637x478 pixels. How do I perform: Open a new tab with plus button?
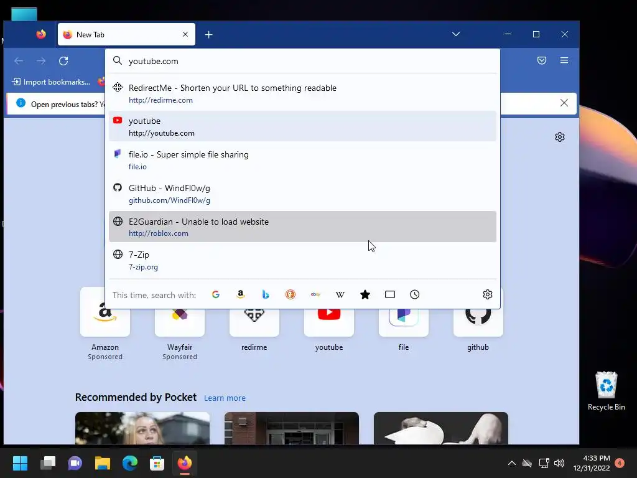209,35
